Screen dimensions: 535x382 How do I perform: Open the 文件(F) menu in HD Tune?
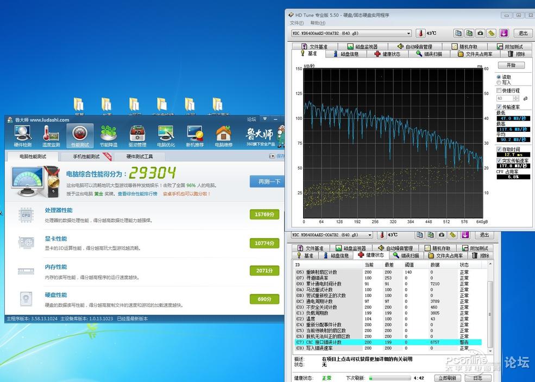[x=297, y=23]
